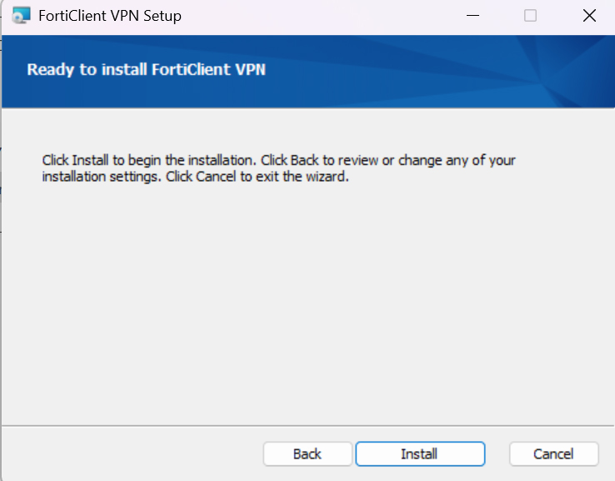Viewport: 615px width, 481px height.
Task: Click the "Ready to install FortiClient VPN" heading
Action: coord(146,69)
